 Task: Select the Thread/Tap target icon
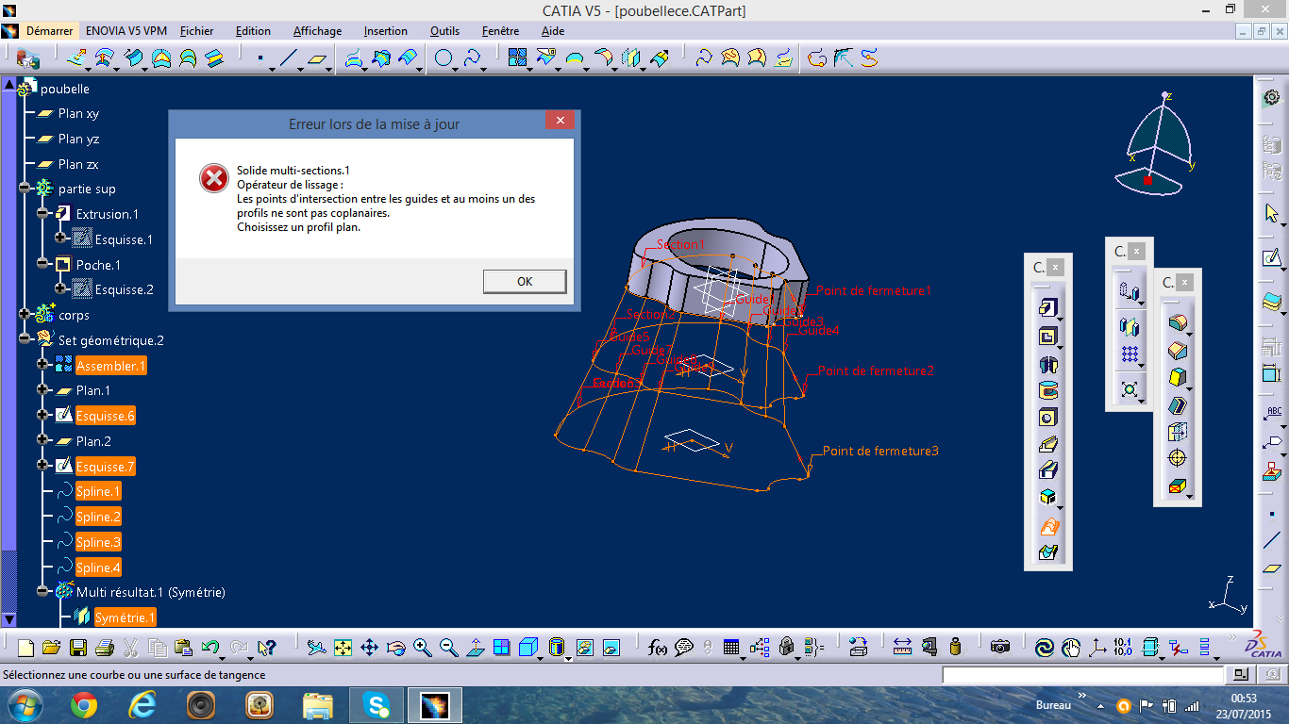click(x=1177, y=458)
